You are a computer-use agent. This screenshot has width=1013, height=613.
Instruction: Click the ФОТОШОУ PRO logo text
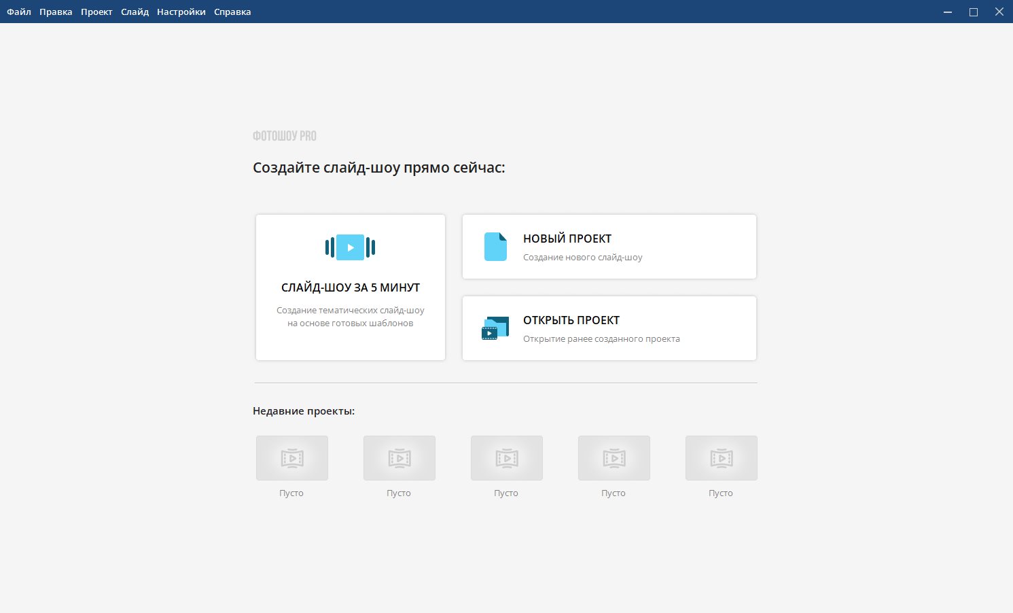point(285,136)
